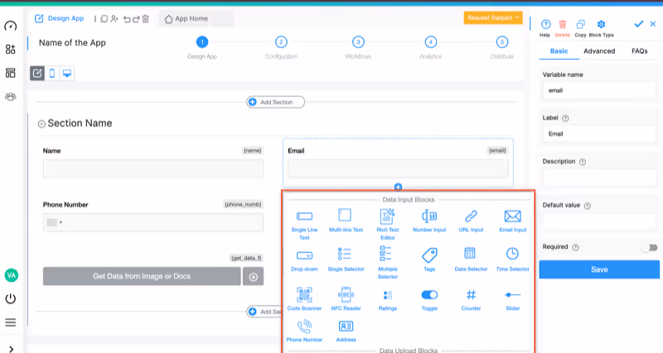663x353 pixels.
Task: Add an NFC Reader block
Action: pos(346,299)
